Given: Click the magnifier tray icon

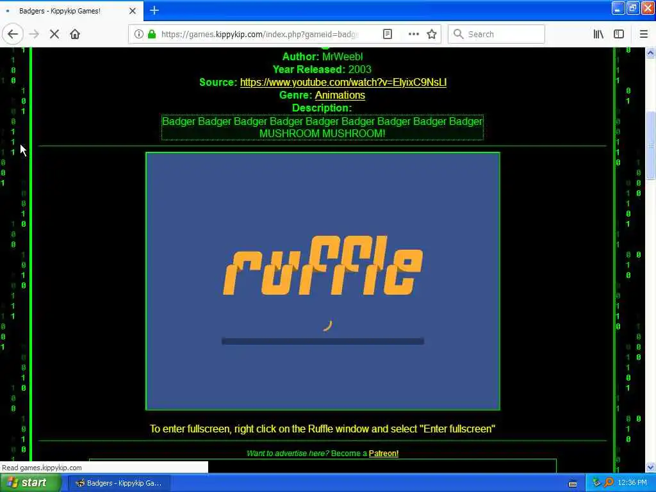Looking at the screenshot, I should coord(609,483).
